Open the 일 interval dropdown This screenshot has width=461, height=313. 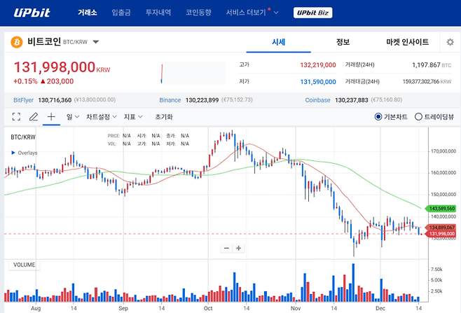click(73, 117)
